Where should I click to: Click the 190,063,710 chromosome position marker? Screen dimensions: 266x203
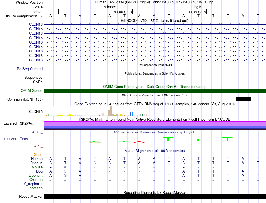click(122, 12)
